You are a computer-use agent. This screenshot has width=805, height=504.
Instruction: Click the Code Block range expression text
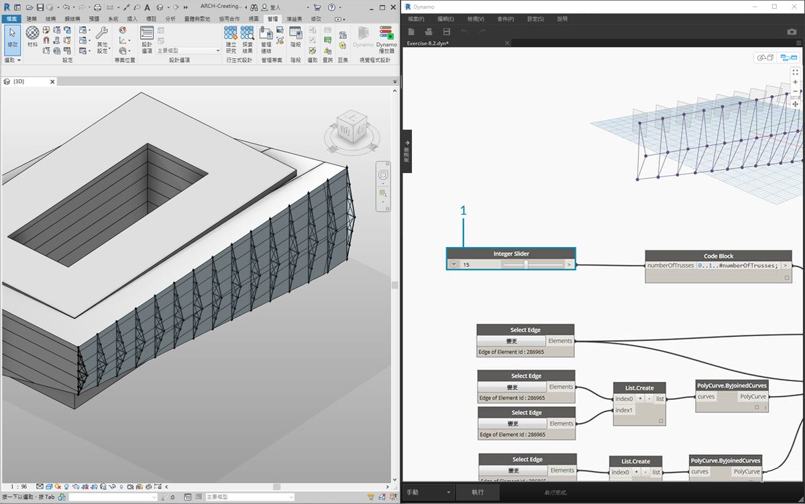tap(738, 265)
